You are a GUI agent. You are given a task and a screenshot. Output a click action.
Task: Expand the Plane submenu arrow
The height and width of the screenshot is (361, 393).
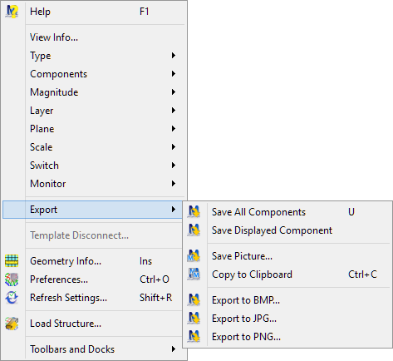[174, 129]
